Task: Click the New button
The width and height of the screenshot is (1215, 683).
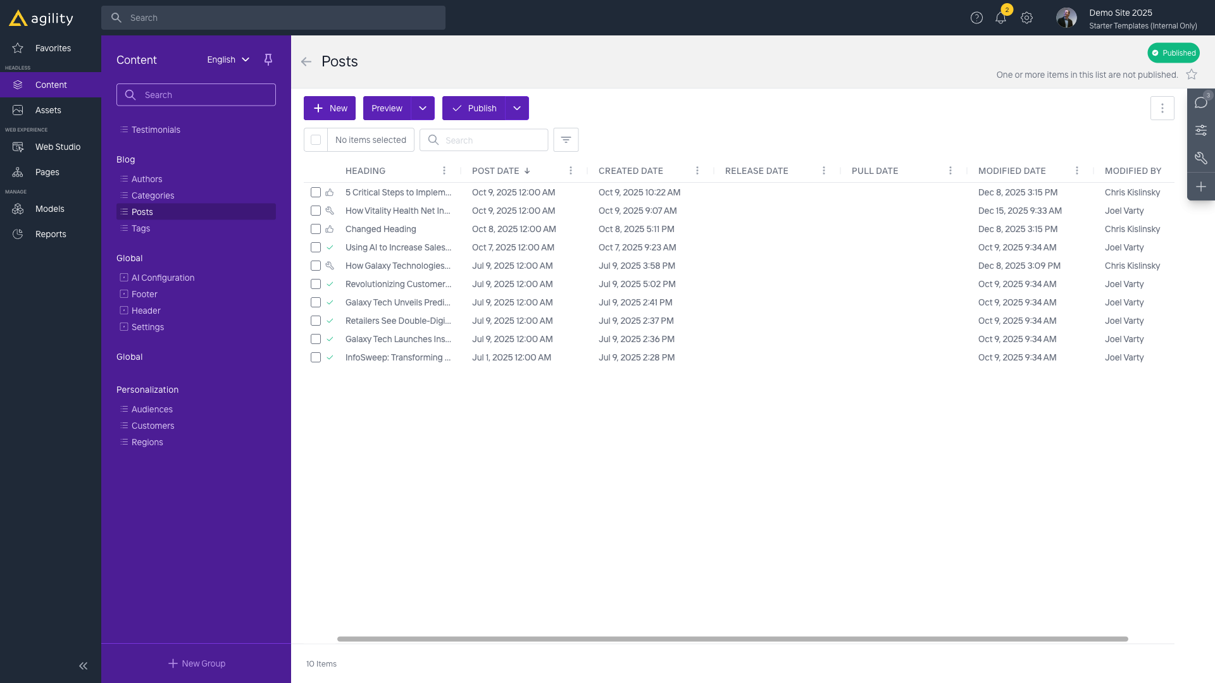Action: click(x=330, y=108)
